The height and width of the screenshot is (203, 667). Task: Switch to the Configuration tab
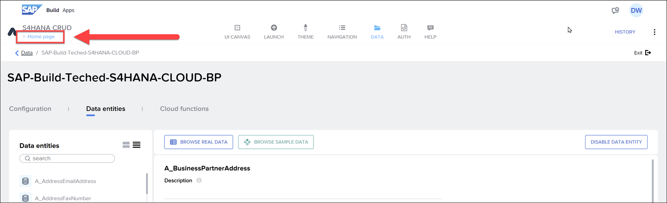[30, 109]
